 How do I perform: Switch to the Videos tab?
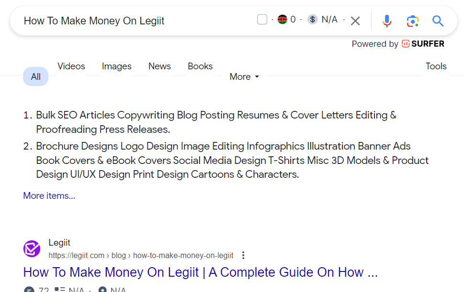tap(71, 66)
